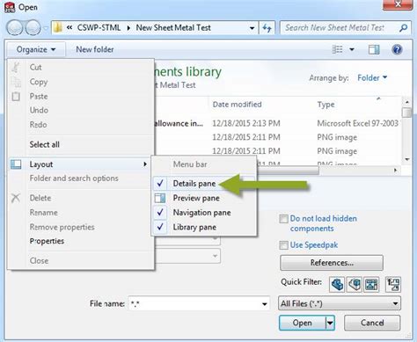Viewport: 417px width, 342px height.
Task: Open the recent pages dropdown arrow
Action: 46,28
